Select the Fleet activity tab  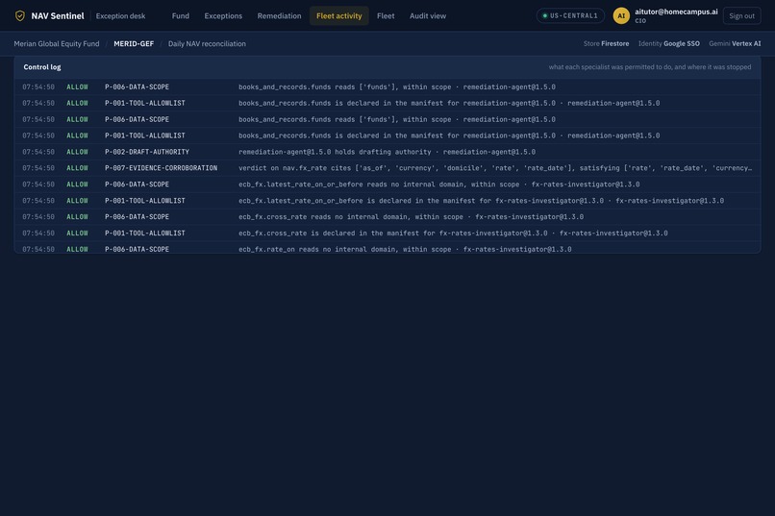[339, 15]
